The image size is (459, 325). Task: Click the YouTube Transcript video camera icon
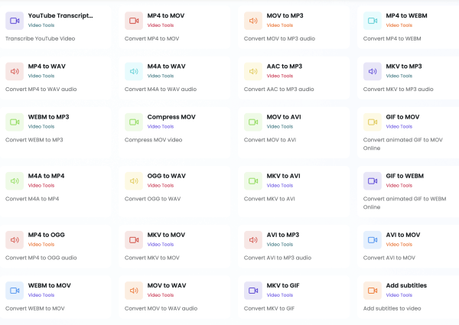pyautogui.click(x=15, y=21)
